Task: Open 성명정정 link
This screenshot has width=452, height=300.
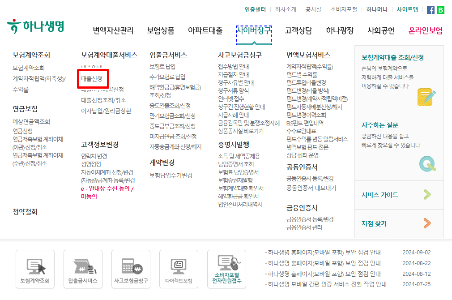Action: coord(91,164)
